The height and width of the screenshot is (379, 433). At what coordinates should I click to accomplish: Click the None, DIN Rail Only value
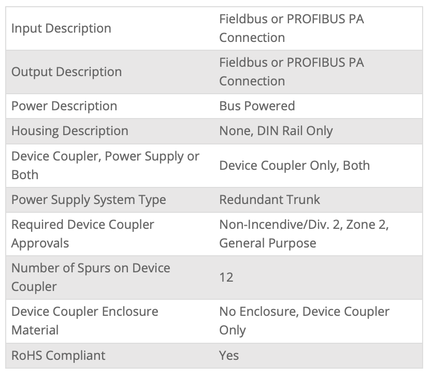[x=276, y=131]
